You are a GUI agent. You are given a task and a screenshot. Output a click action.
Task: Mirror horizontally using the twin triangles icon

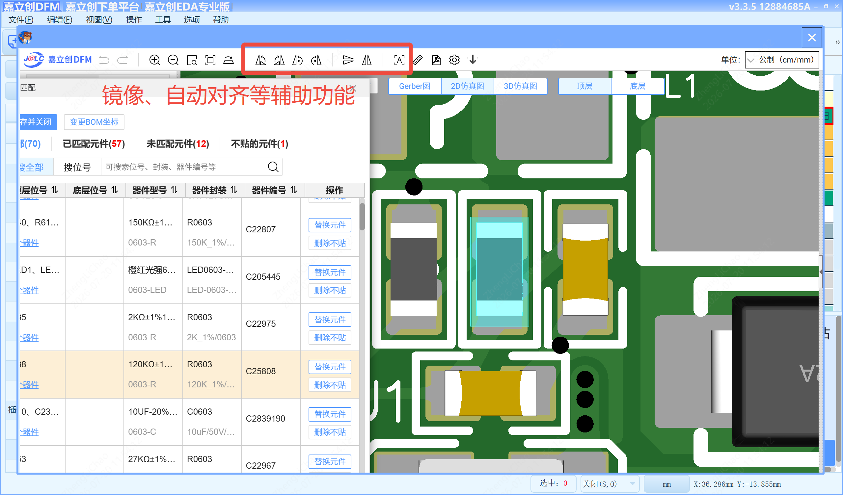pos(367,60)
